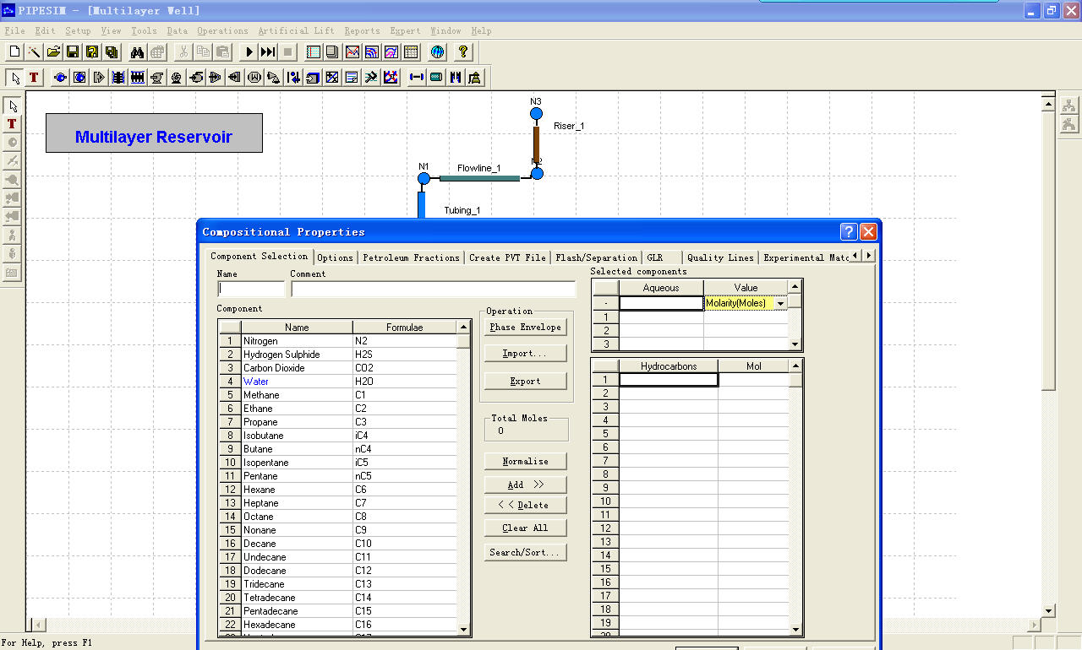Click the first Hydrocarbons table cell

pyautogui.click(x=669, y=380)
